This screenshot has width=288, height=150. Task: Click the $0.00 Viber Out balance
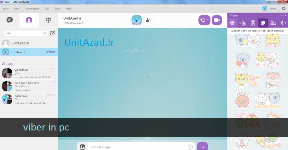pyautogui.click(x=273, y=9)
